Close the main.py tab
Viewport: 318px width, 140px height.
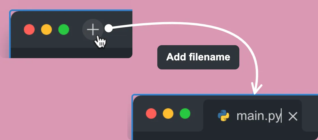[293, 117]
